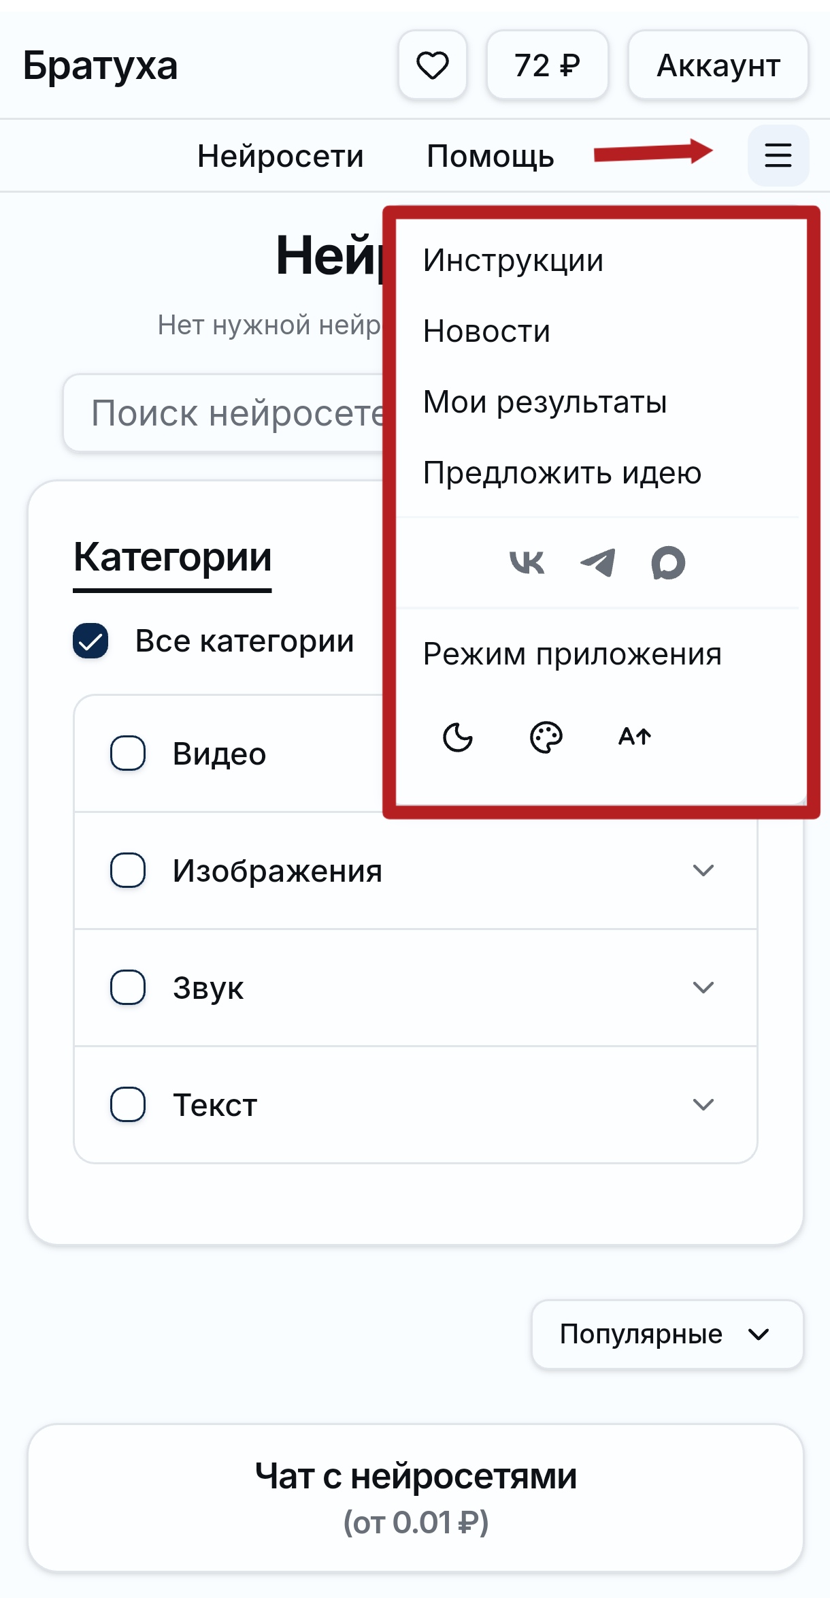The image size is (830, 1598).
Task: Click the chat bubble social icon
Action: point(667,561)
